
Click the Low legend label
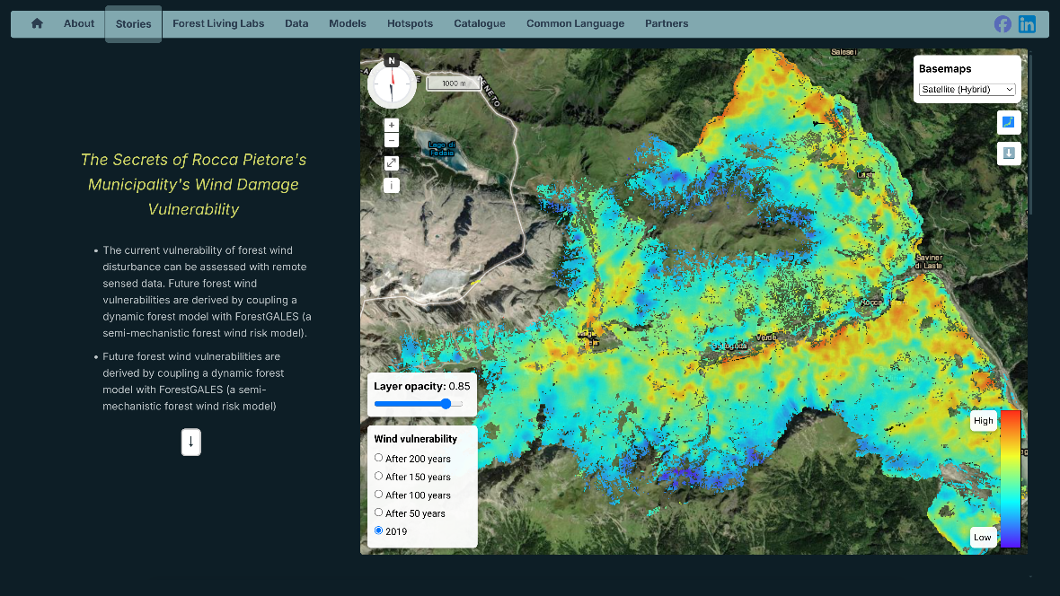[983, 538]
